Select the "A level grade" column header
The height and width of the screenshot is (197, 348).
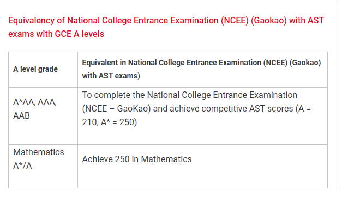pos(35,69)
